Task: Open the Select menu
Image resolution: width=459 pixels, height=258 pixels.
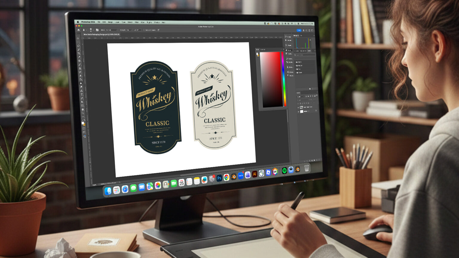Action: tap(130, 22)
